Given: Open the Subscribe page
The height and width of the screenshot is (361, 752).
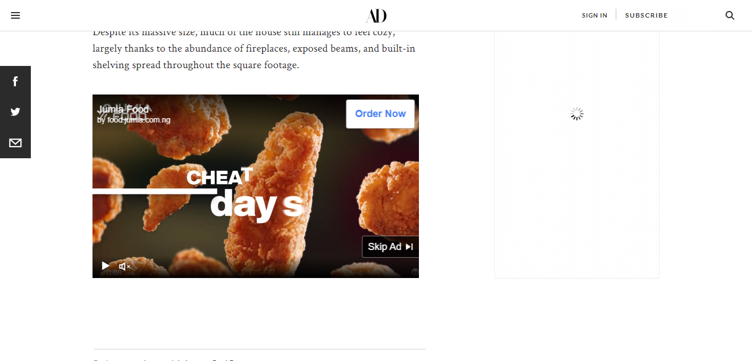Looking at the screenshot, I should pyautogui.click(x=646, y=15).
